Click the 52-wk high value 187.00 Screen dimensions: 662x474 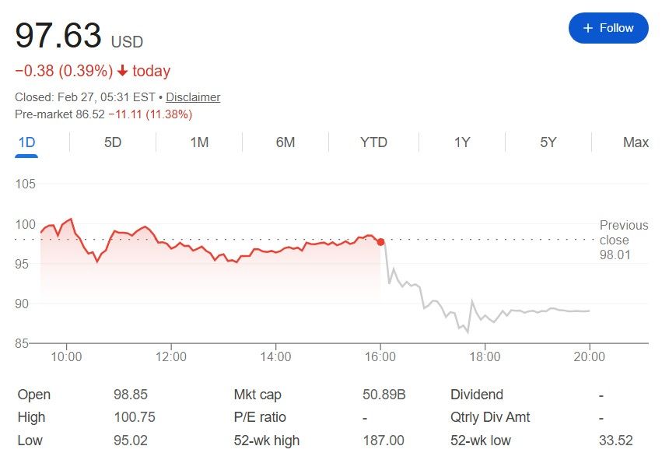coord(384,441)
